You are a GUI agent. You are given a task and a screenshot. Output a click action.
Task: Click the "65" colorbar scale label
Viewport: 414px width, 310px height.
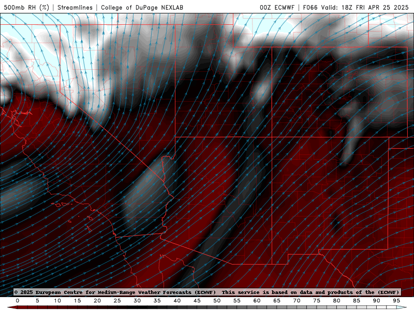pyautogui.click(x=277, y=301)
